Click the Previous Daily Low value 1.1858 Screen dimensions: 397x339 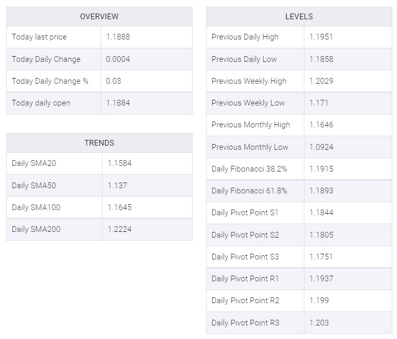pyautogui.click(x=321, y=59)
